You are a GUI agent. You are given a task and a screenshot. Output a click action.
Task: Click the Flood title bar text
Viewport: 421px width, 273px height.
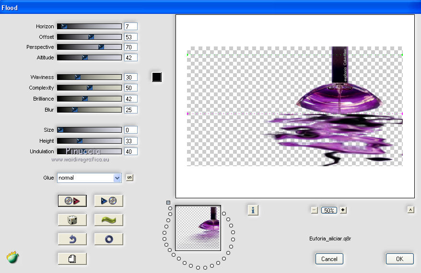click(10, 8)
